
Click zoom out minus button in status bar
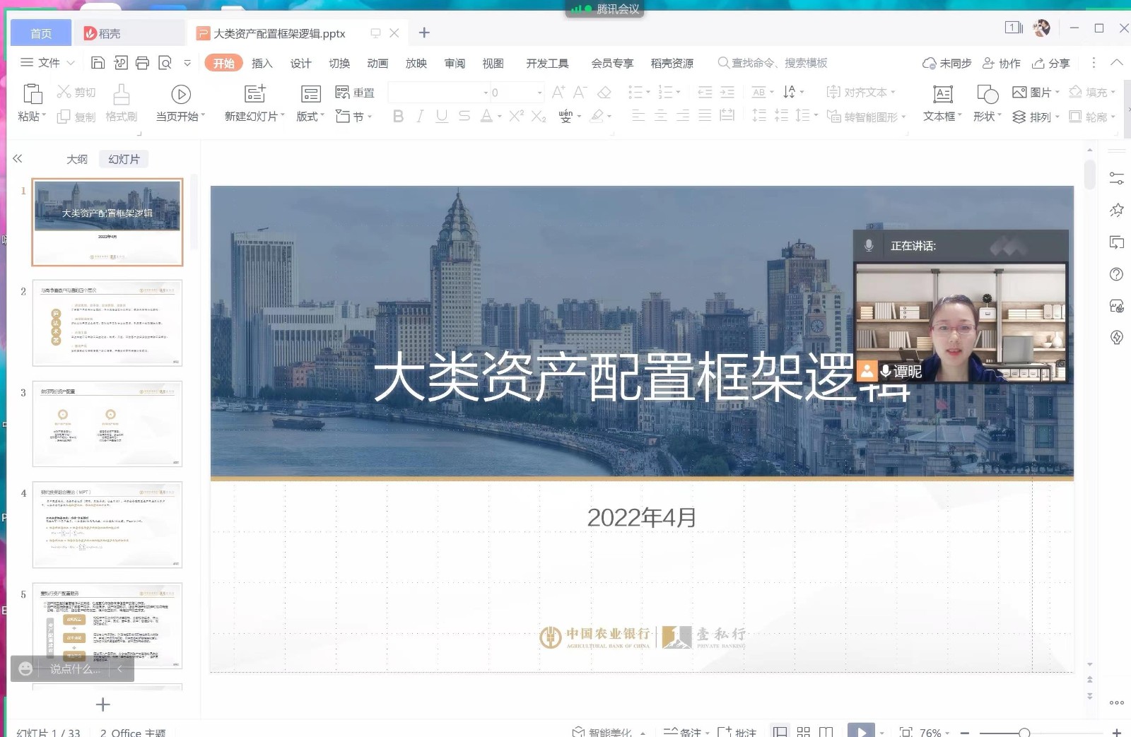[965, 733]
